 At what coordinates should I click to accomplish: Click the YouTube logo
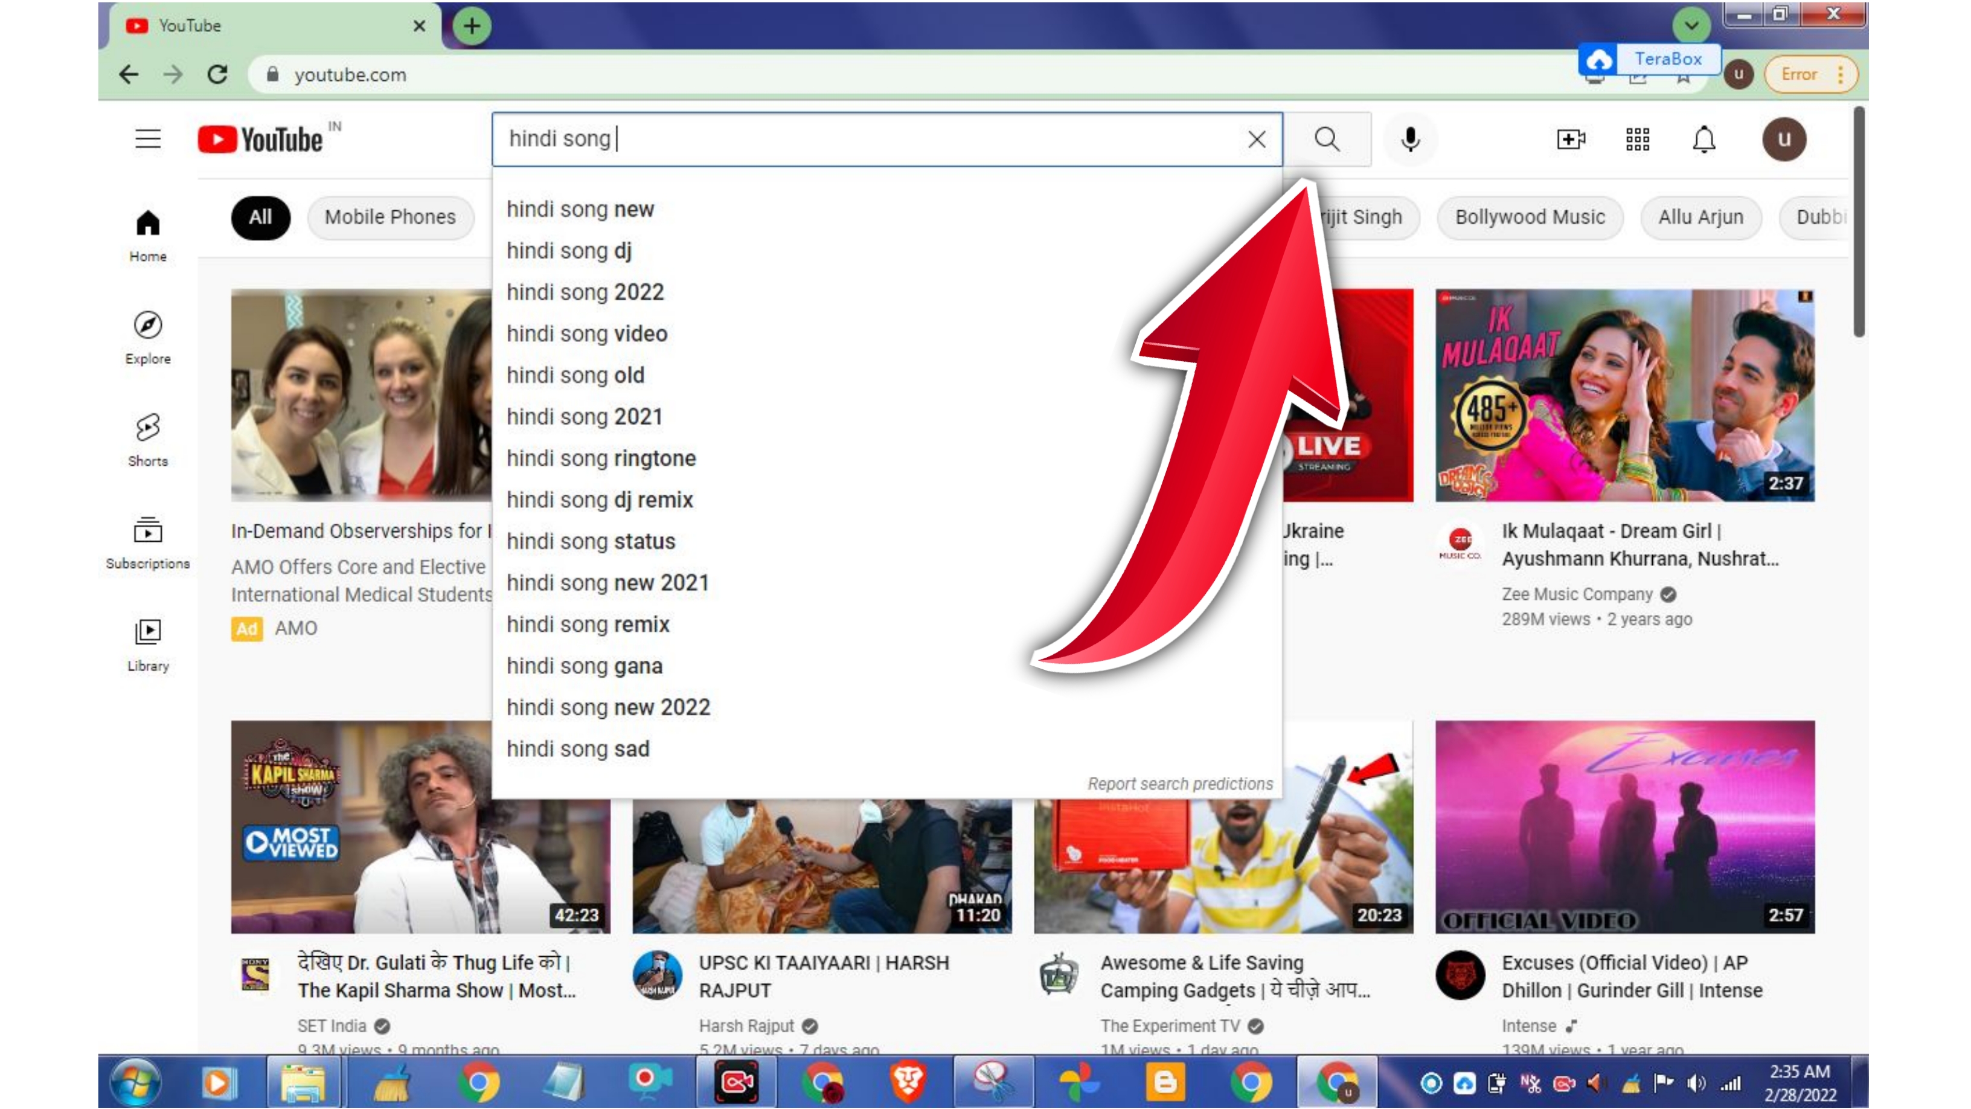[x=260, y=140]
